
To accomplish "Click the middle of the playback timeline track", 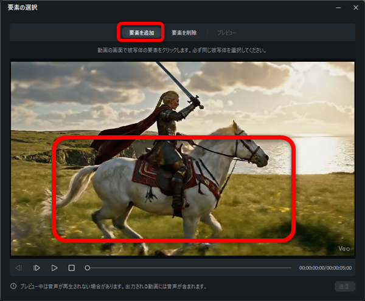I will [190, 268].
